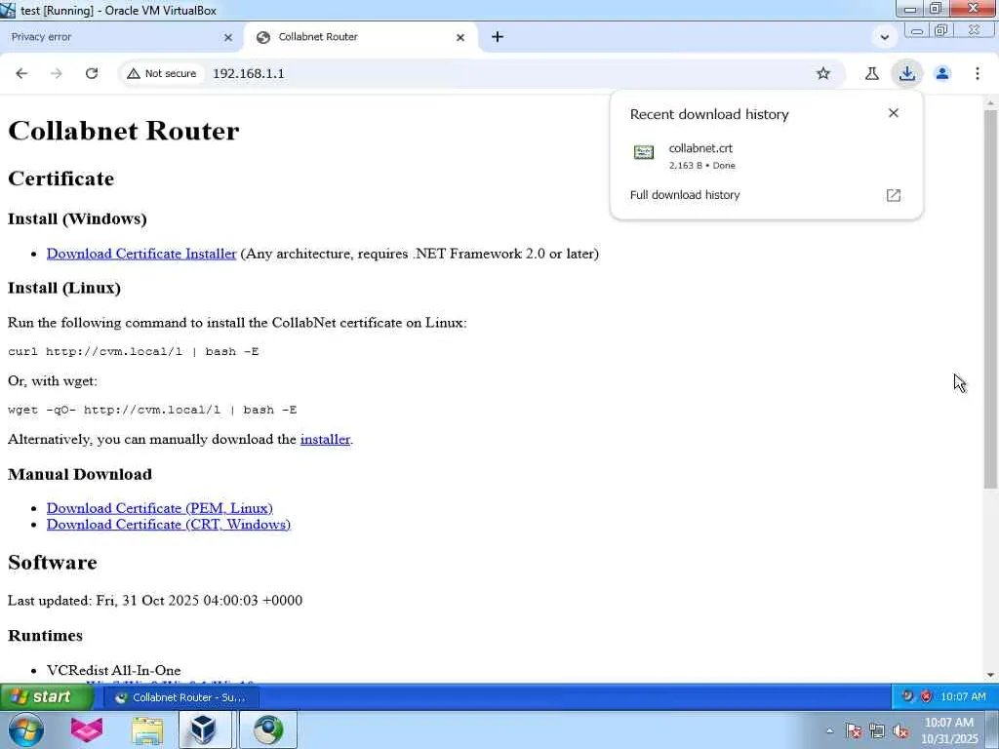Show hidden host tray icons arrow
This screenshot has height=749, width=999.
829,730
